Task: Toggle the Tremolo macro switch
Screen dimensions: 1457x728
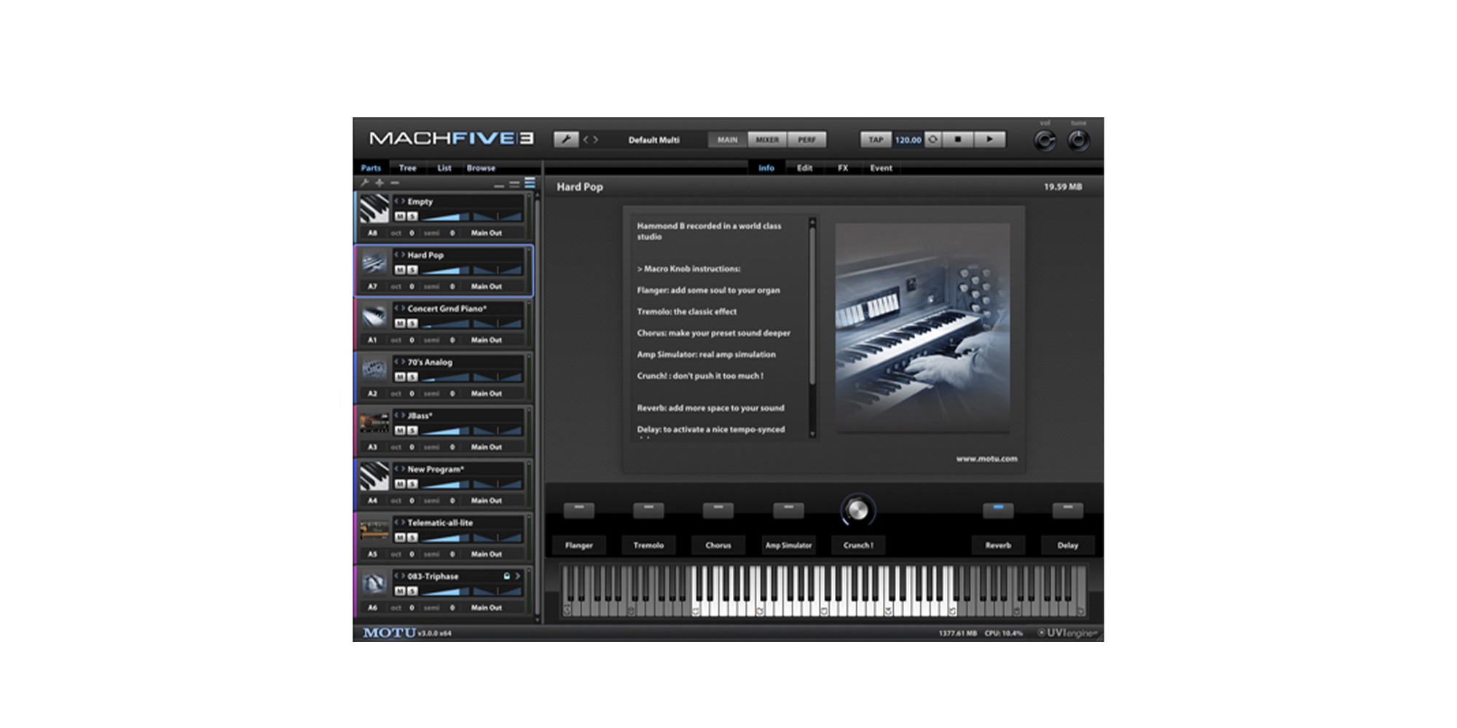Action: point(648,510)
